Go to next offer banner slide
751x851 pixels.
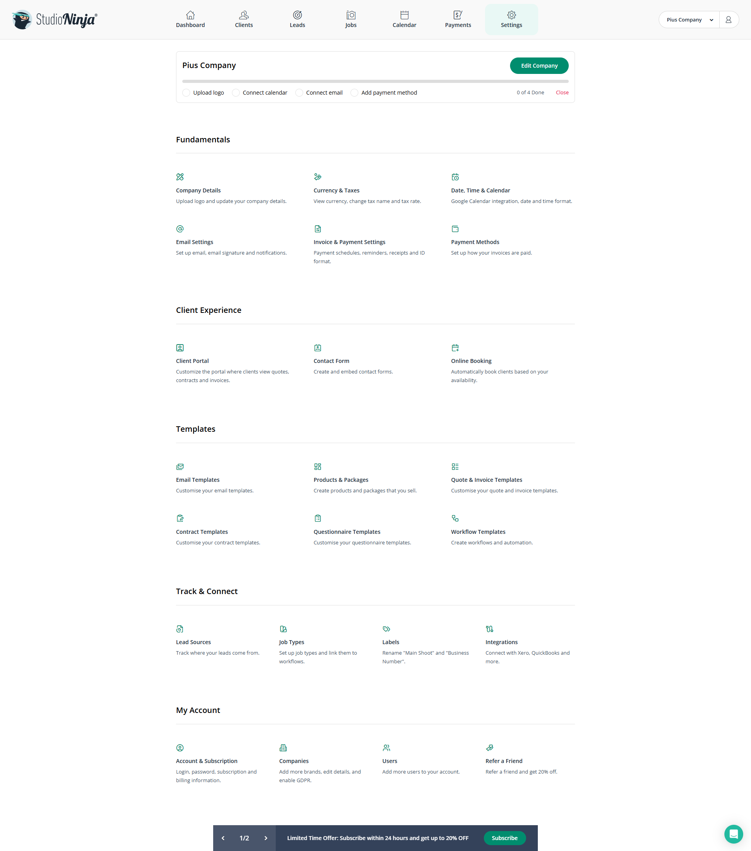[266, 838]
